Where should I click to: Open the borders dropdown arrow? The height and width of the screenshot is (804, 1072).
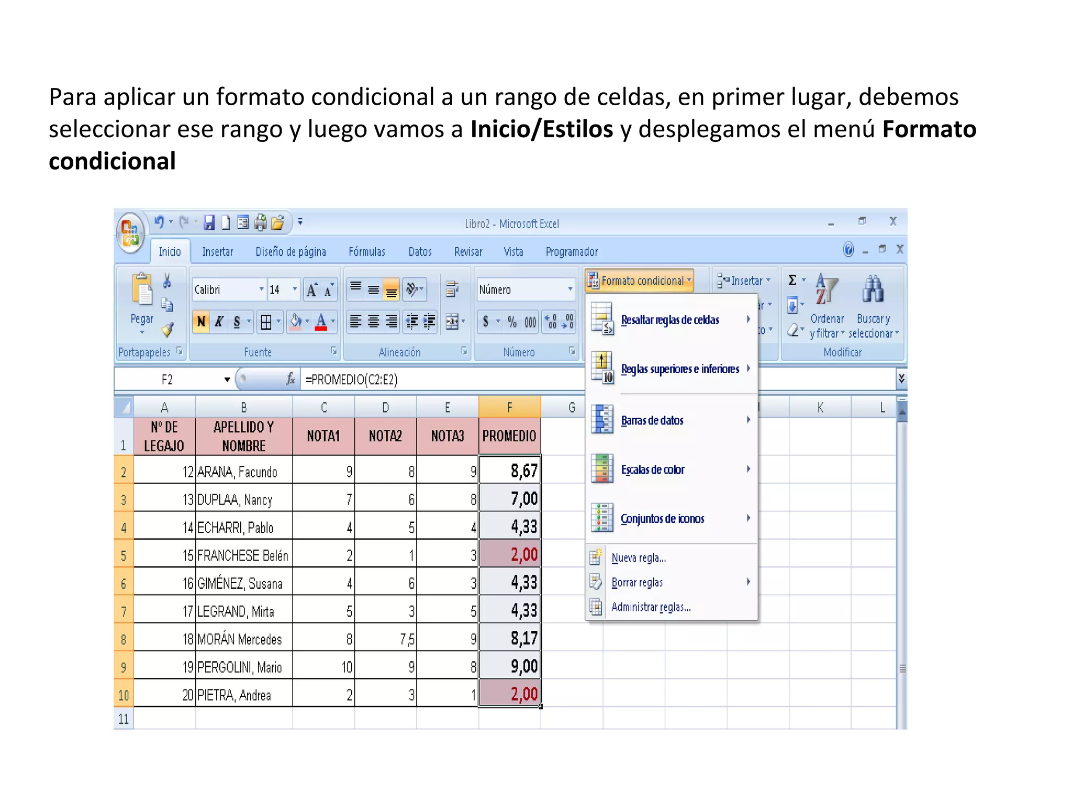pos(278,321)
